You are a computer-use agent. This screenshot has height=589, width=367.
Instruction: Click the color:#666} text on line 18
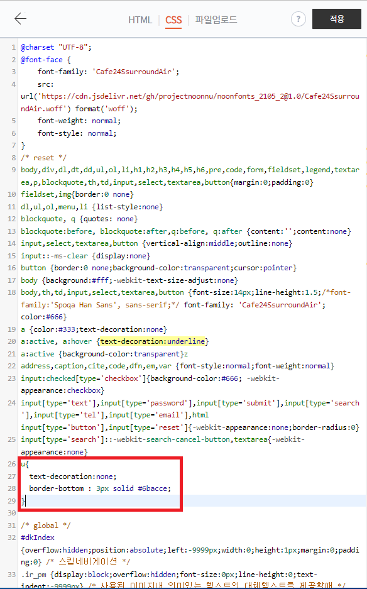43,317
